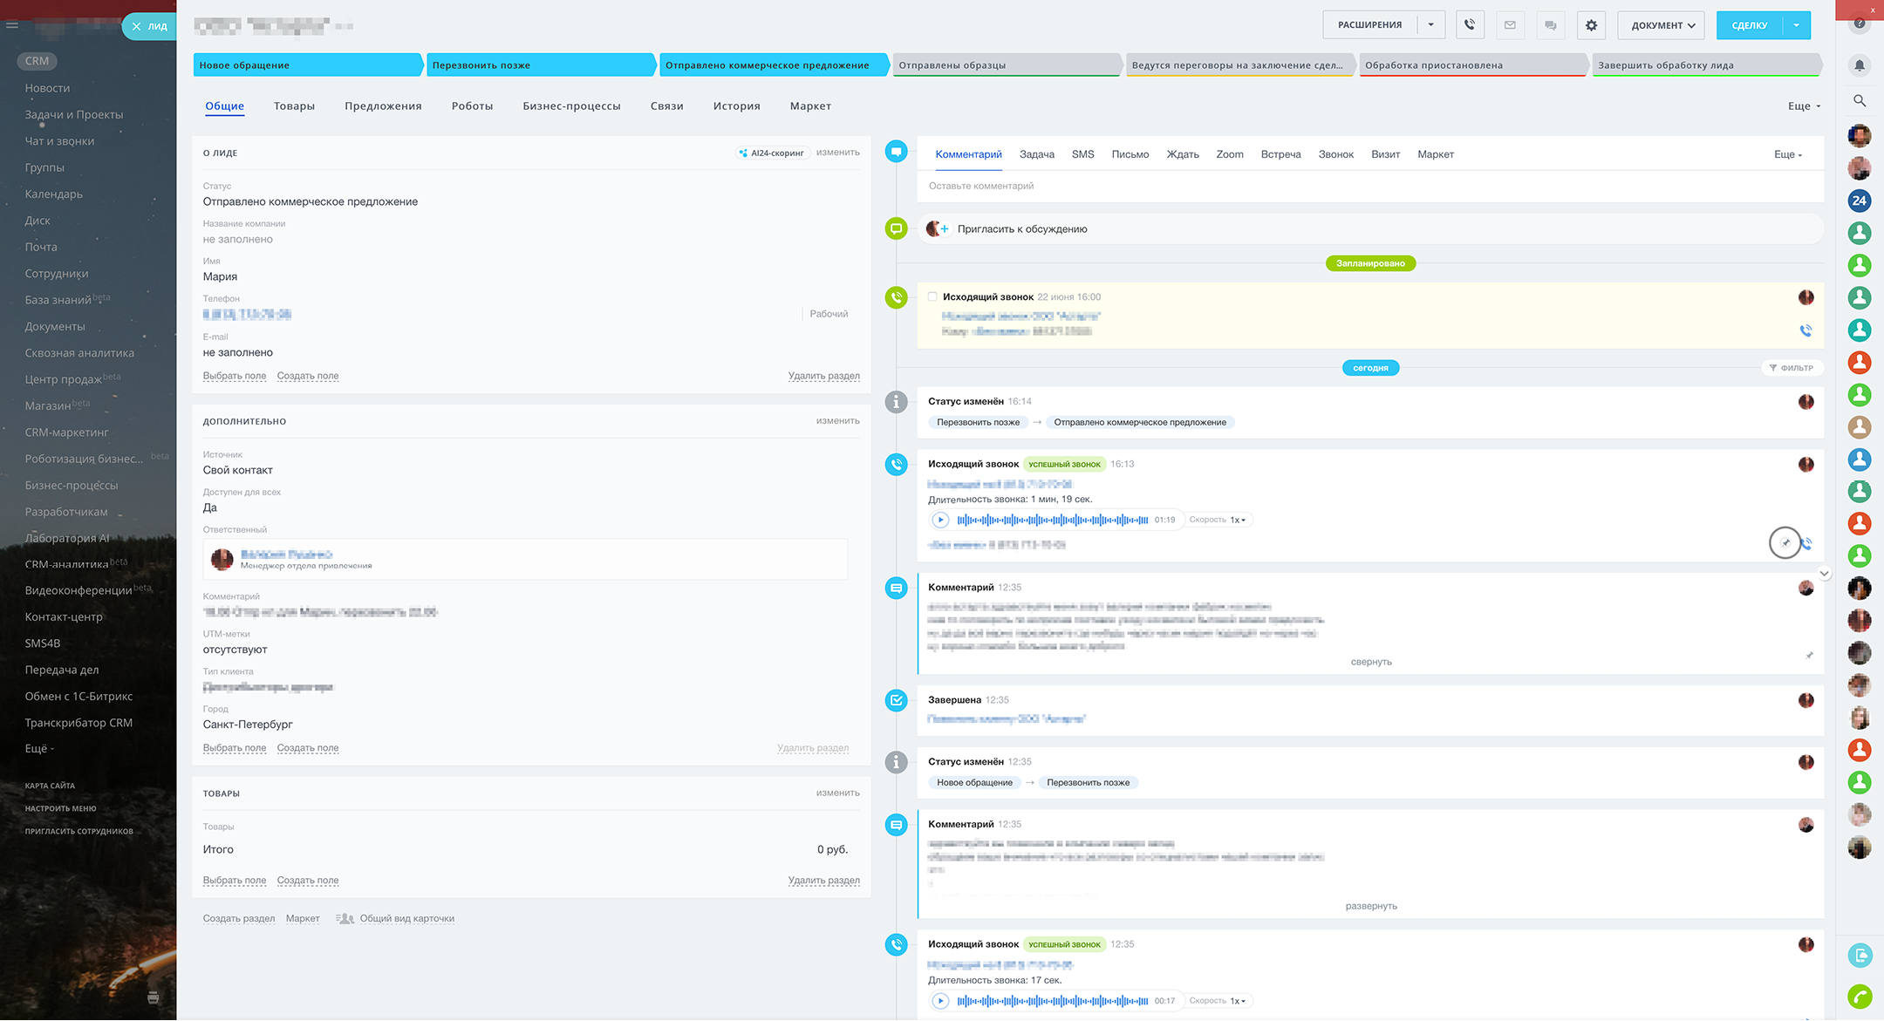
Task: Click the notification bell icon
Action: (1860, 65)
